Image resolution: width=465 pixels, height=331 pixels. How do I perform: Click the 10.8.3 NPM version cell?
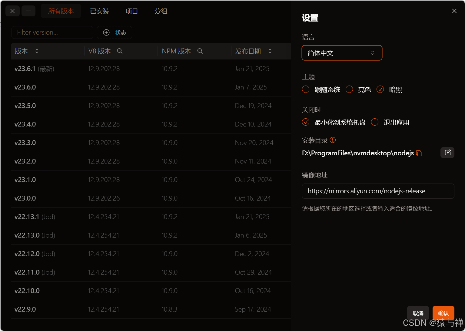169,309
